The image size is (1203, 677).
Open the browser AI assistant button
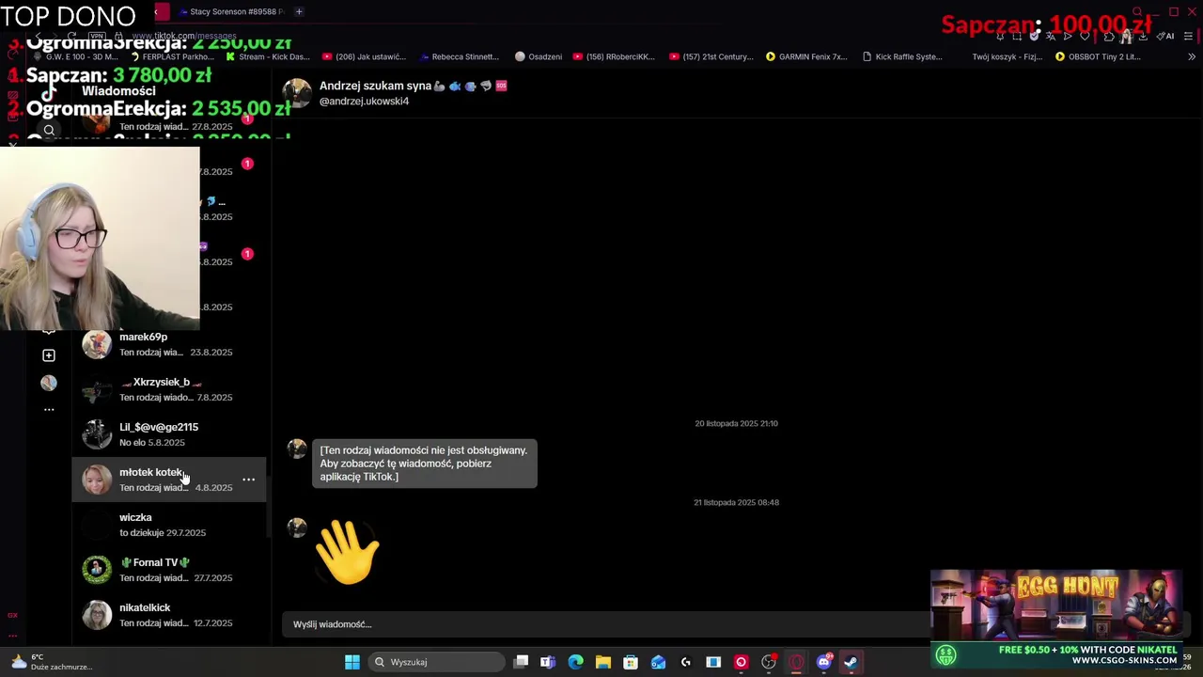(1165, 36)
